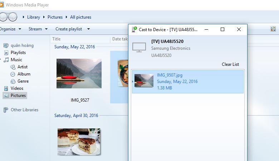The height and width of the screenshot is (161, 279).
Task: Expand the arrow before All pictures breadcrumb
Action: click(67, 17)
